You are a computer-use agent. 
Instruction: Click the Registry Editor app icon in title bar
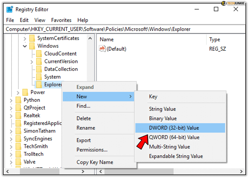click(9, 9)
